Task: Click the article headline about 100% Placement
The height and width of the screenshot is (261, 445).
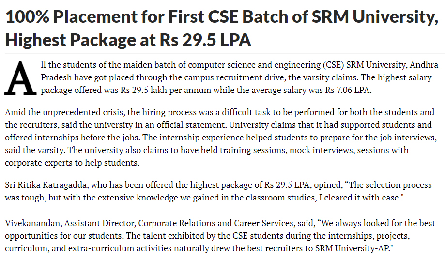Action: (218, 18)
